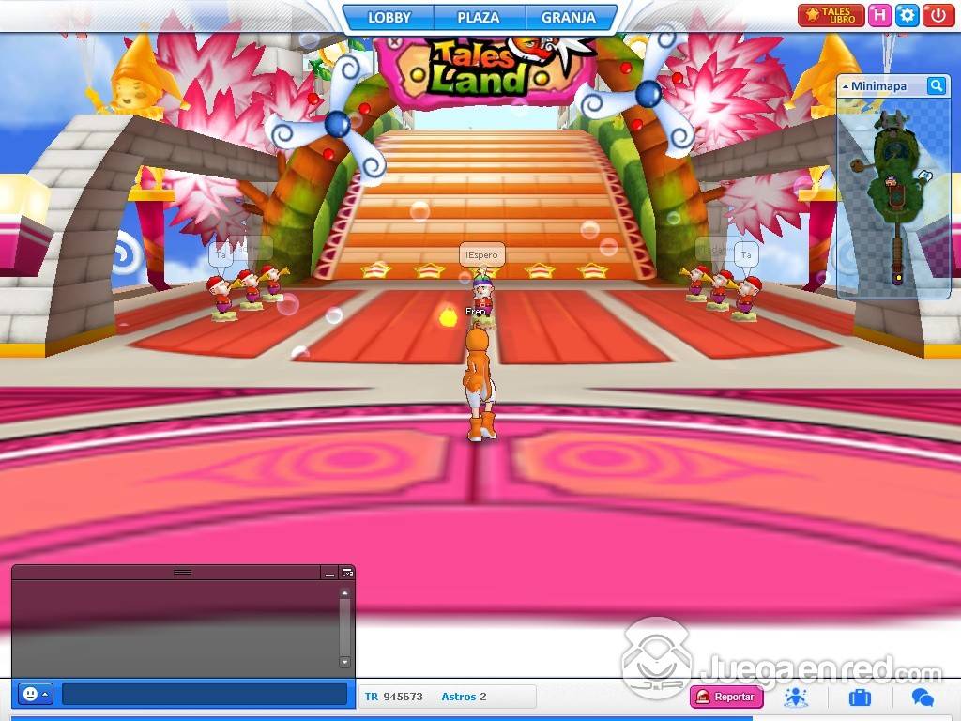The image size is (961, 721).
Task: Minimize the chat log window
Action: click(329, 573)
